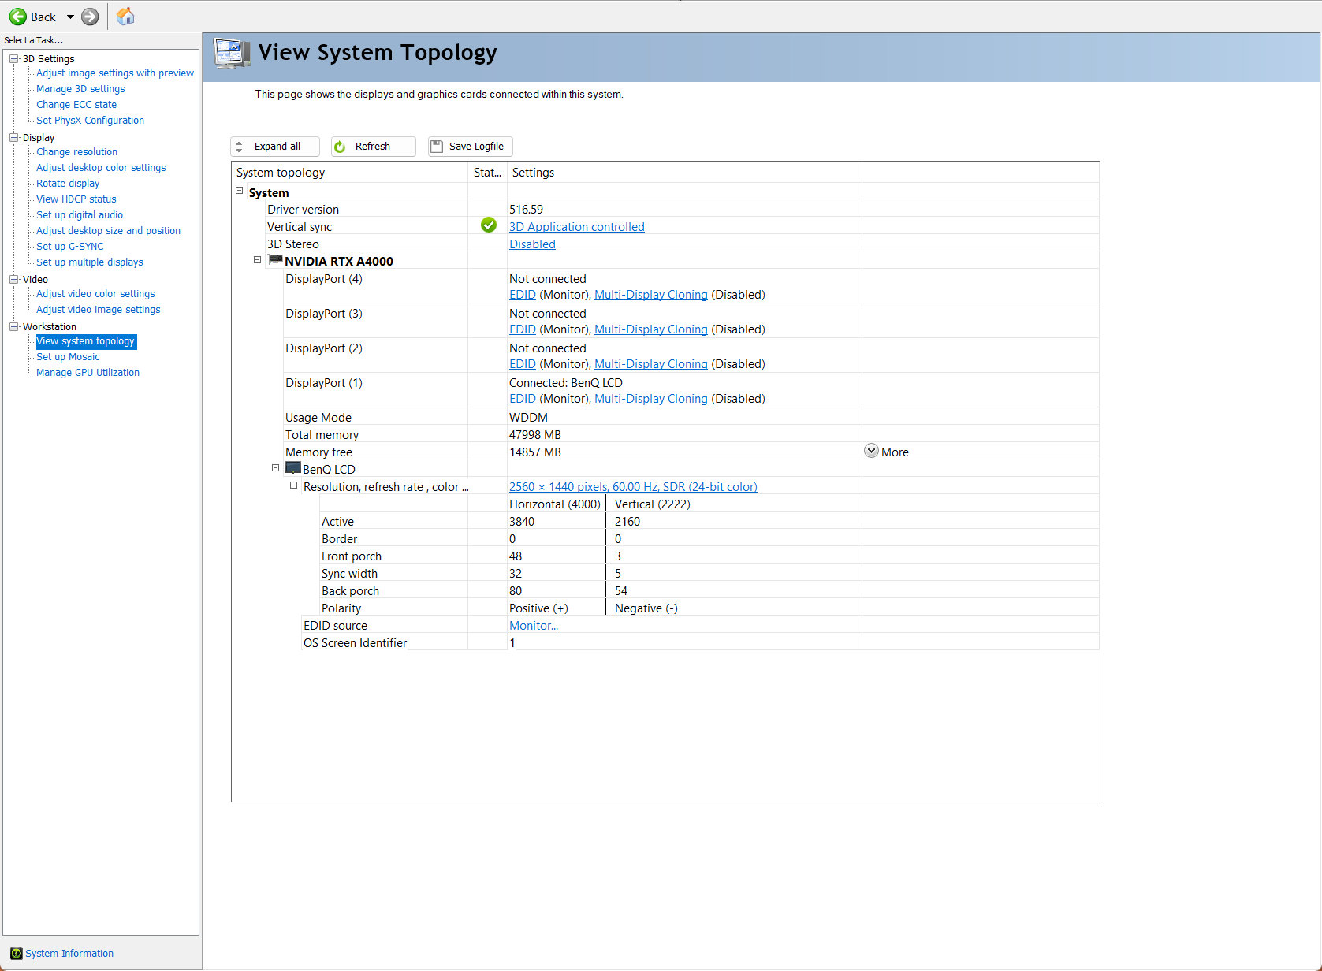Open Set up G-SYNC
The height and width of the screenshot is (971, 1322).
[70, 247]
